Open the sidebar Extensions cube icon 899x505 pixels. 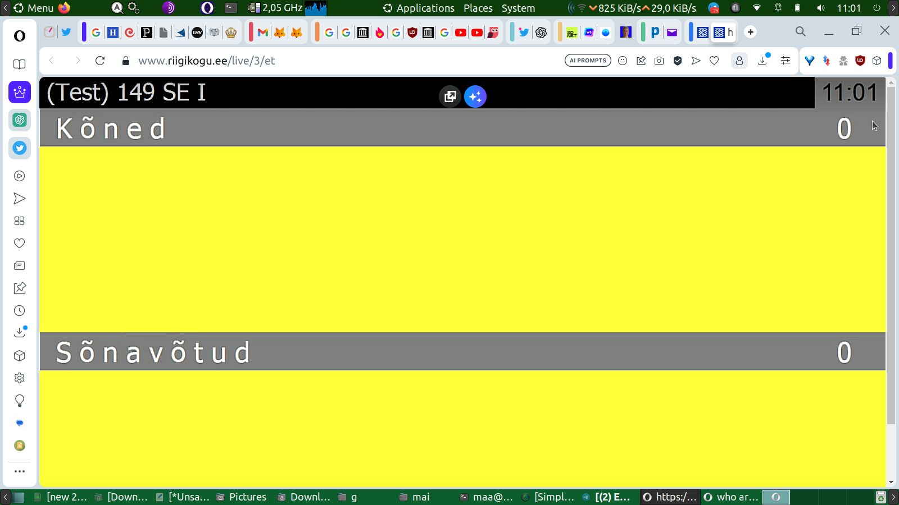tap(20, 356)
